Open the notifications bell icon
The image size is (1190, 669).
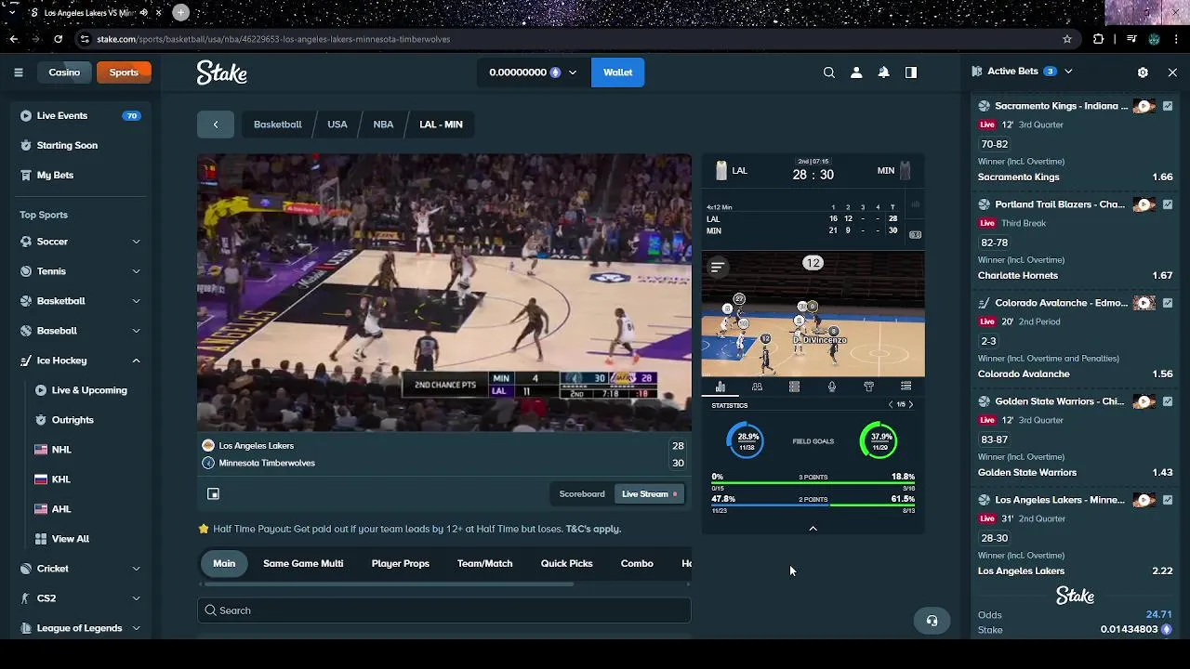tap(884, 72)
